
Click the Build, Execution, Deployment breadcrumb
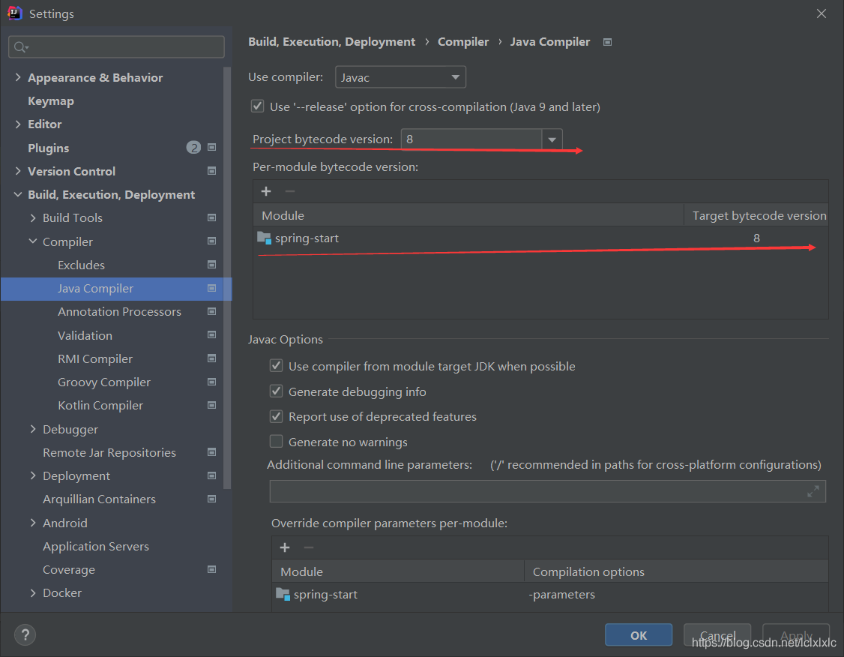click(331, 41)
